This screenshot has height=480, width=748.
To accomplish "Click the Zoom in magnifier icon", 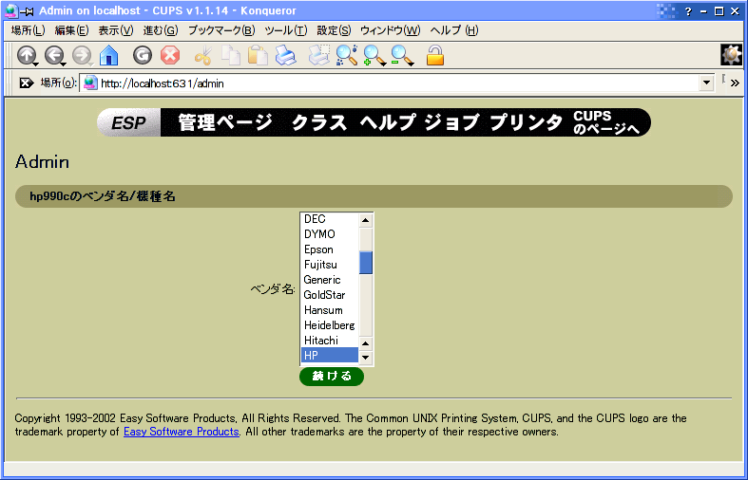I will click(x=374, y=55).
